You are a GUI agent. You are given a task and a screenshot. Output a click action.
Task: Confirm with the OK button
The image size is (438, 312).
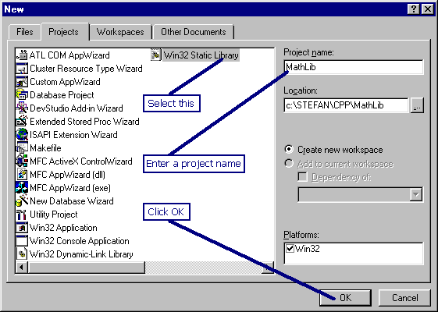[346, 298]
